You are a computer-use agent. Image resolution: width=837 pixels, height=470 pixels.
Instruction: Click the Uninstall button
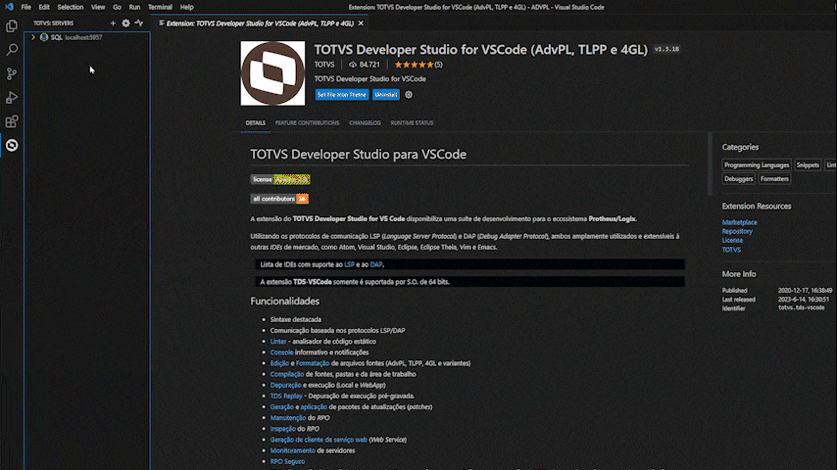(x=385, y=94)
